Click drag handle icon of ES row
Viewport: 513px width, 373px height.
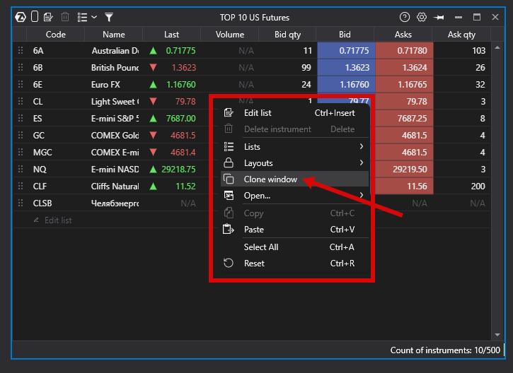[21, 118]
